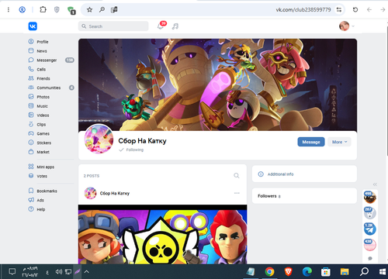Image resolution: width=388 pixels, height=279 pixels.
Task: Open the community cover image
Action: 217,84
